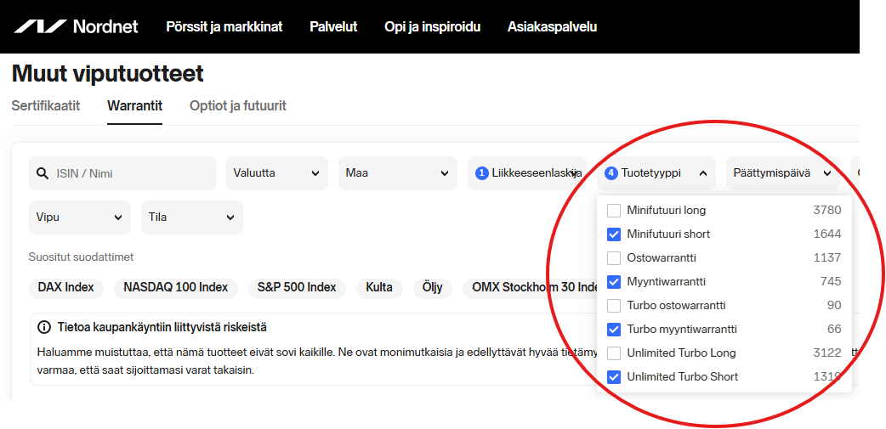Open Pörssit ja markkinat menu

point(224,26)
